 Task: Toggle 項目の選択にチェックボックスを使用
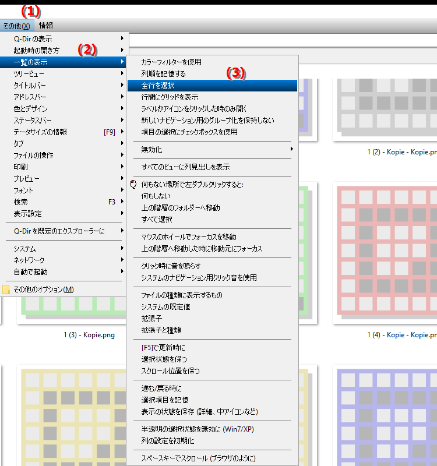[x=212, y=132]
